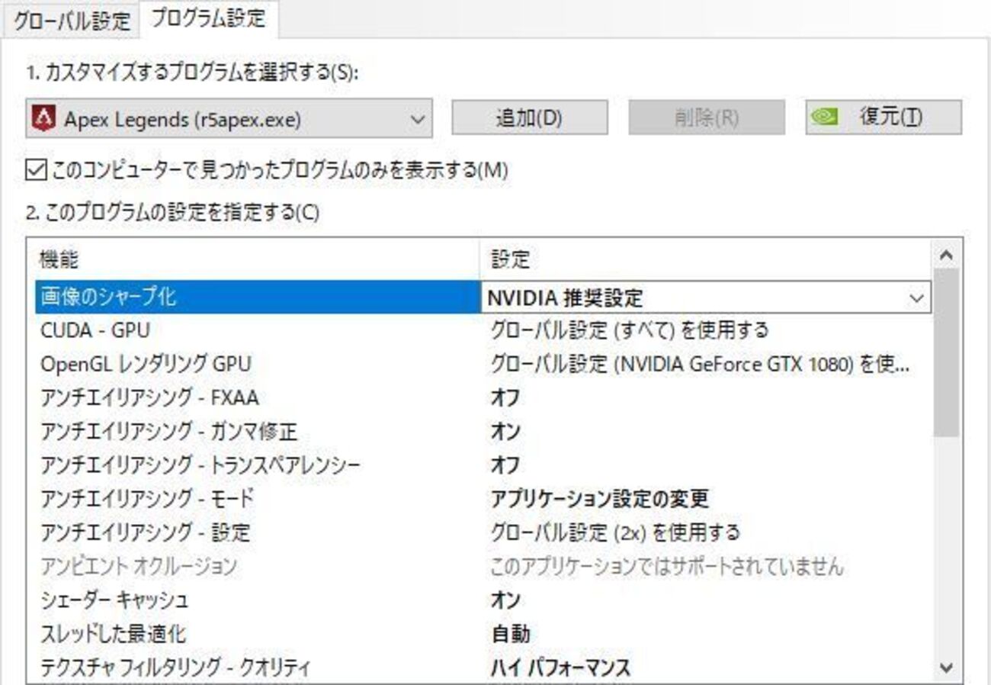Select the アンチエイリアシング - トランスペアレンシー row

[x=483, y=465]
